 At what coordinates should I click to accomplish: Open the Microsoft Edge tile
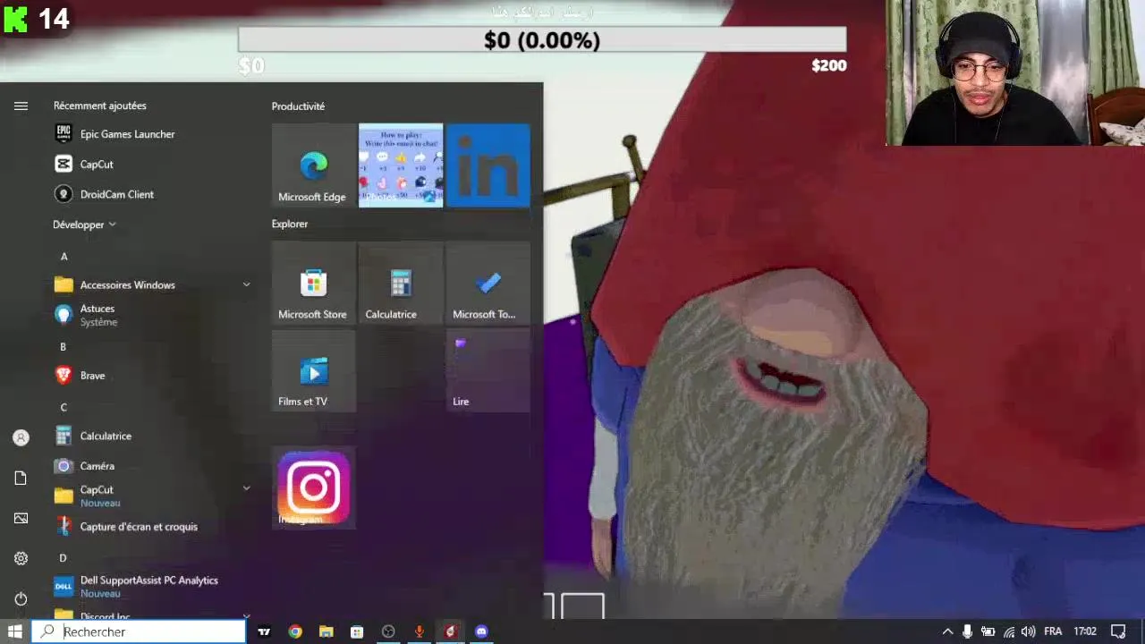[313, 165]
